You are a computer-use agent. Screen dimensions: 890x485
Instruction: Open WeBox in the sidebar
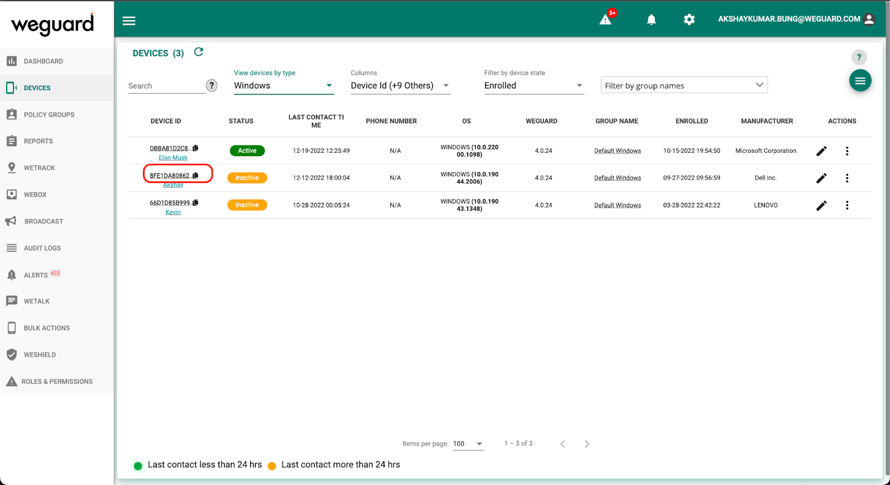(x=57, y=194)
